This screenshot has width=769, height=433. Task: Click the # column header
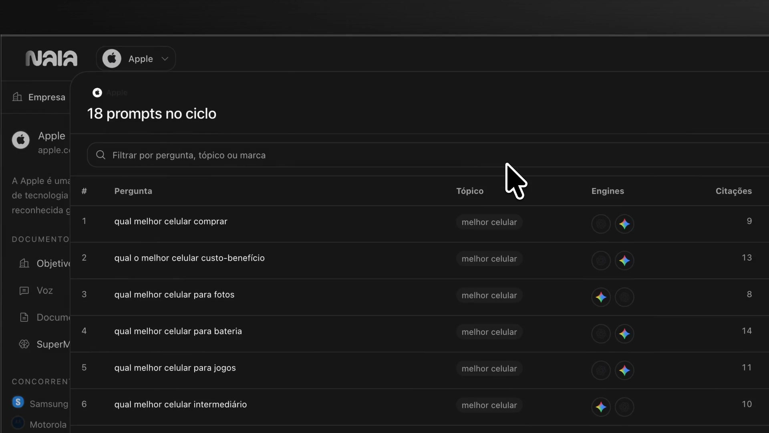(84, 191)
